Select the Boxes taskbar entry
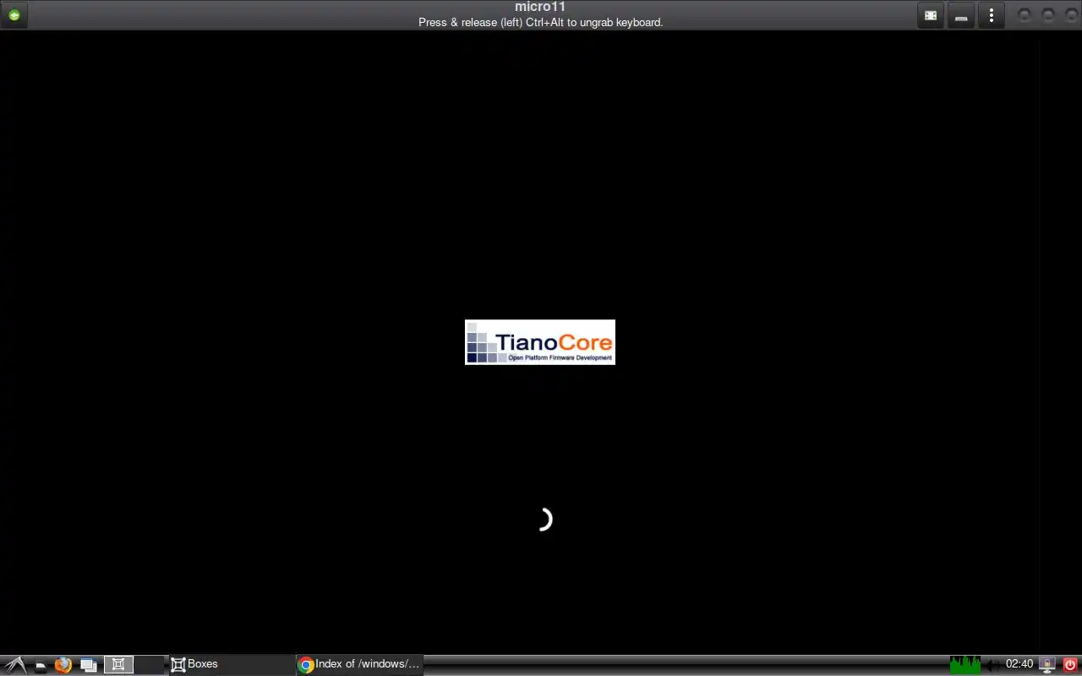 [x=231, y=664]
